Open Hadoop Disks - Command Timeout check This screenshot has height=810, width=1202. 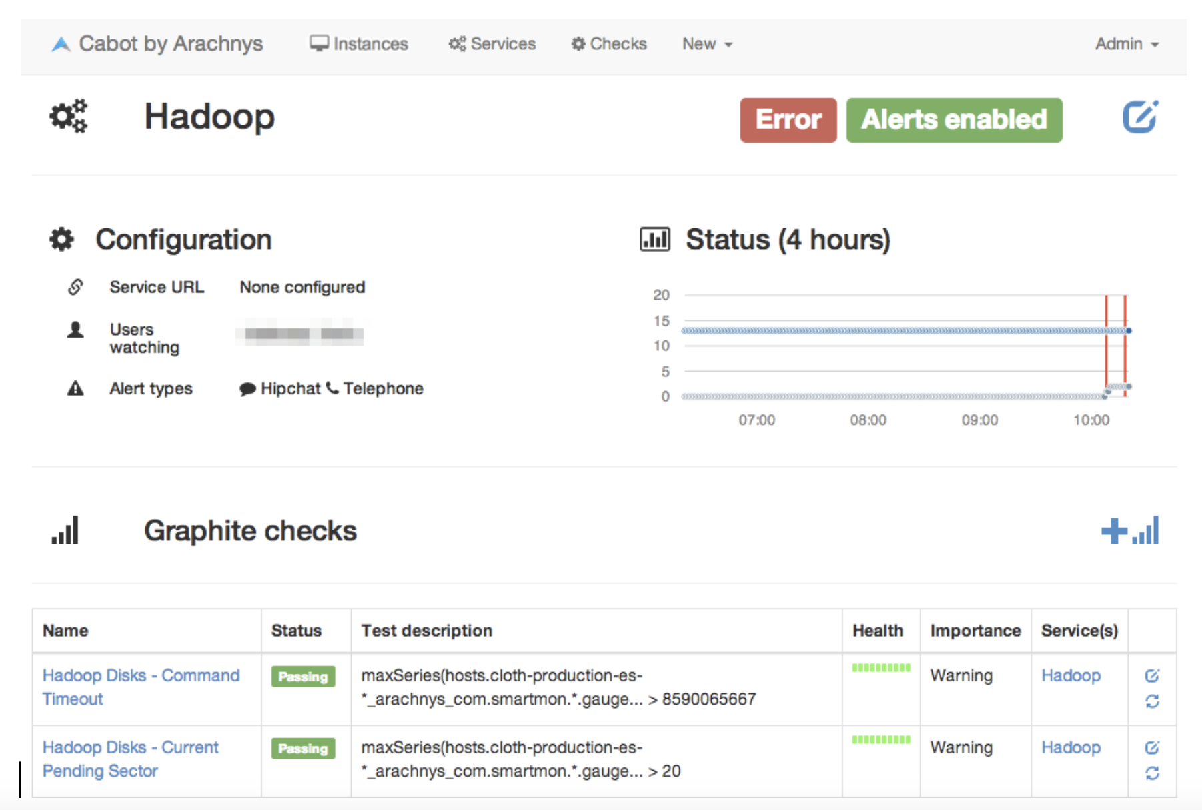point(141,687)
